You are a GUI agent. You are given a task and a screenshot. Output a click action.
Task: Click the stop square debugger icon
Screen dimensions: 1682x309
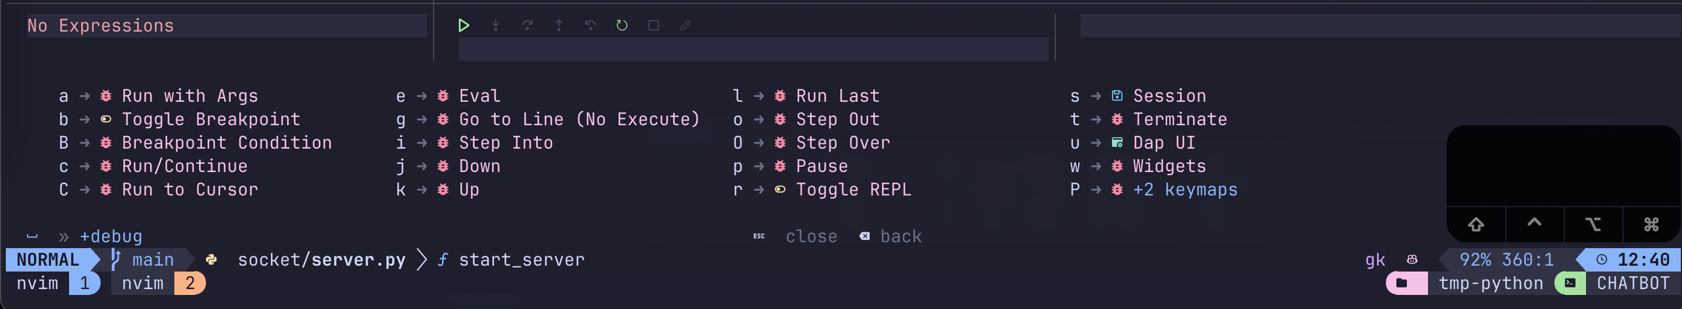coord(654,26)
